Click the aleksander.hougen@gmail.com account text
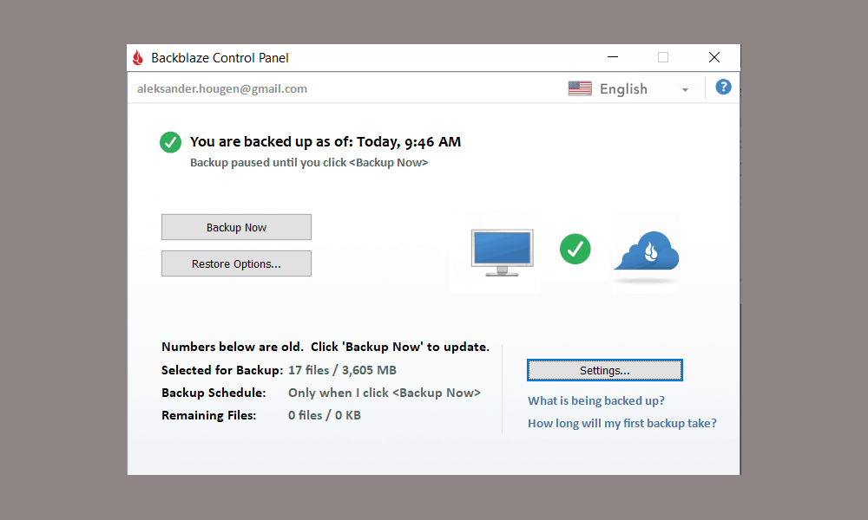Viewport: 868px width, 520px height. [222, 89]
